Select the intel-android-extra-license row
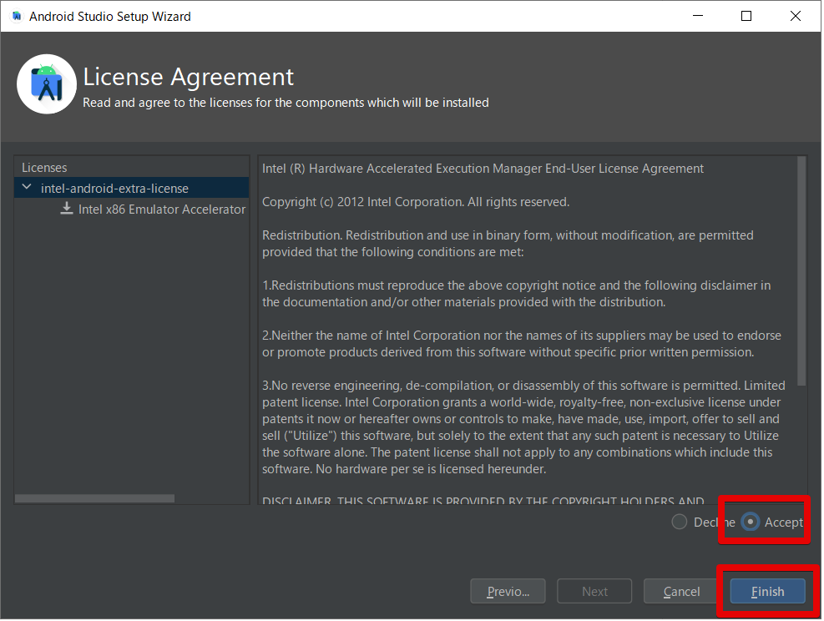Image resolution: width=824 pixels, height=621 pixels. pyautogui.click(x=132, y=188)
